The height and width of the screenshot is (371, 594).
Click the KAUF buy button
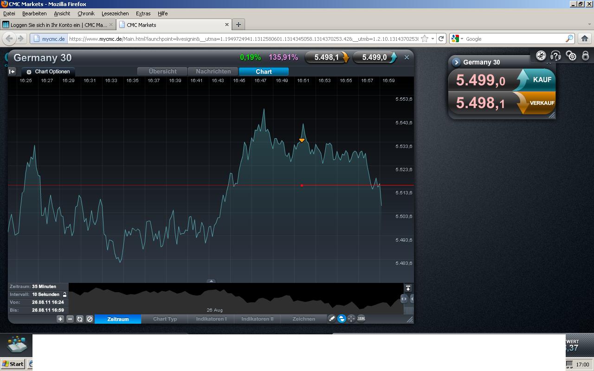(536, 80)
